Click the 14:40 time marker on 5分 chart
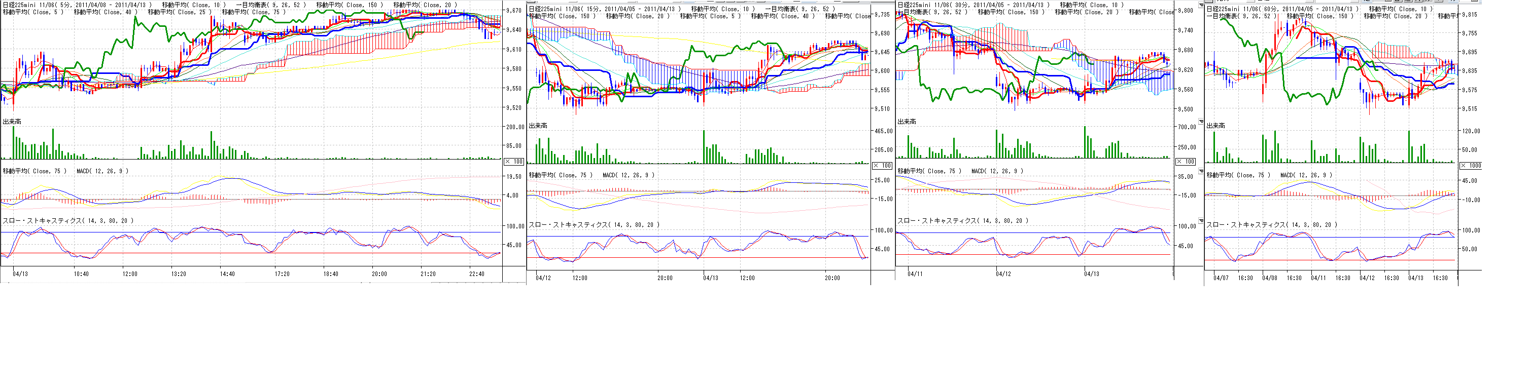The width and height of the screenshot is (1530, 391). click(x=227, y=274)
